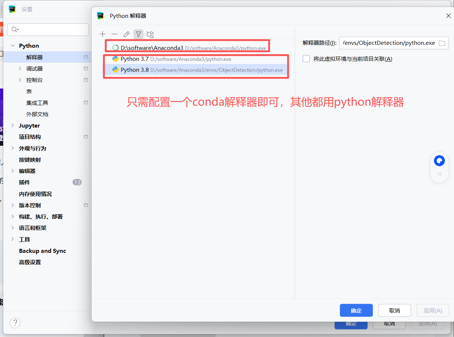Expand the 版本控制 settings group
Screen dimensions: 454x337
[13, 205]
